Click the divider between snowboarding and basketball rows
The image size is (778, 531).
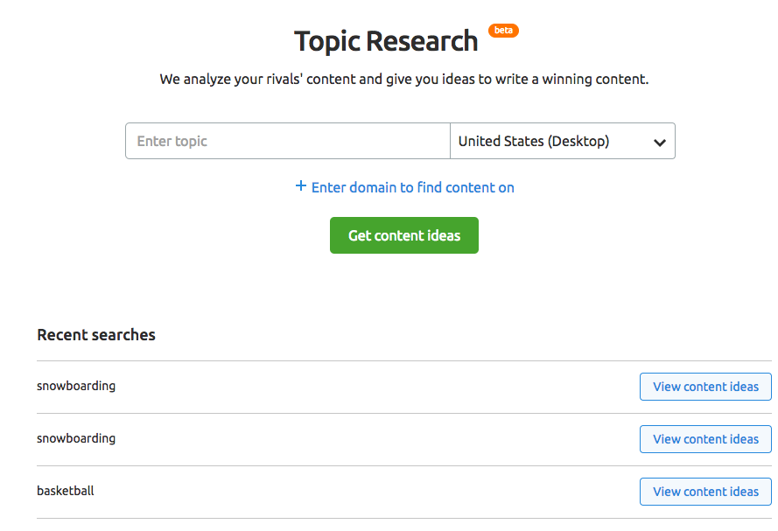click(404, 466)
